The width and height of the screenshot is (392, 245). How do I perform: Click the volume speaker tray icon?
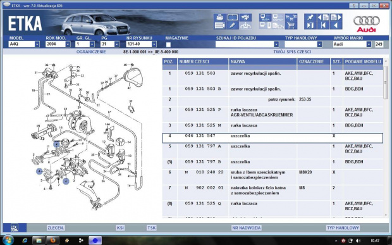click(358, 241)
